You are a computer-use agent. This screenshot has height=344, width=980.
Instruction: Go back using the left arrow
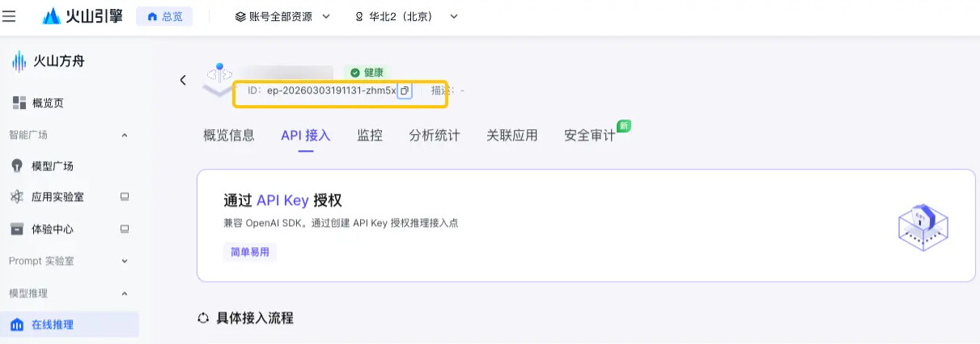[183, 80]
